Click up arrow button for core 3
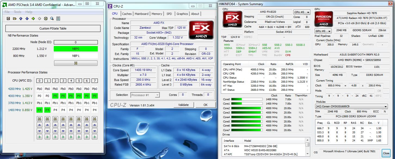Viewport: 395px width, 159px height. (63, 125)
